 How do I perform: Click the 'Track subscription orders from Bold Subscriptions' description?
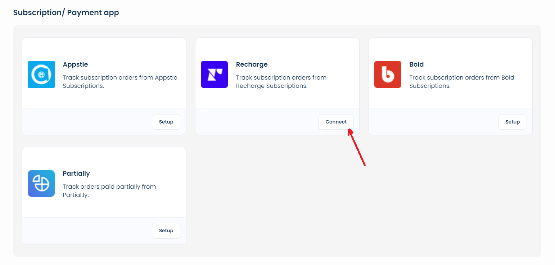point(462,82)
